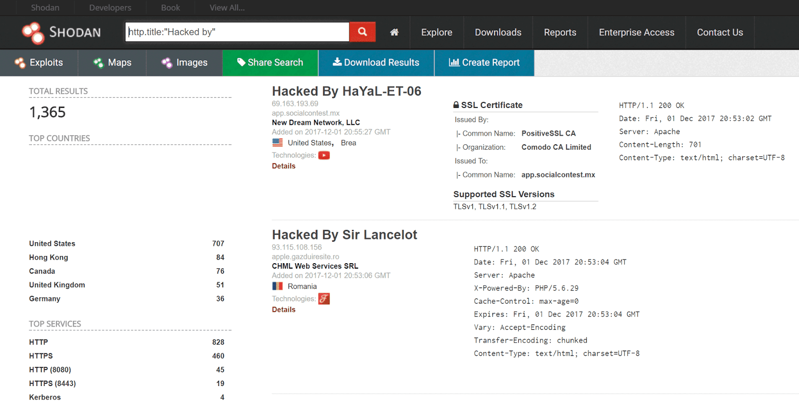Image resolution: width=799 pixels, height=402 pixels.
Task: Click the Shodan logo
Action: [x=61, y=32]
